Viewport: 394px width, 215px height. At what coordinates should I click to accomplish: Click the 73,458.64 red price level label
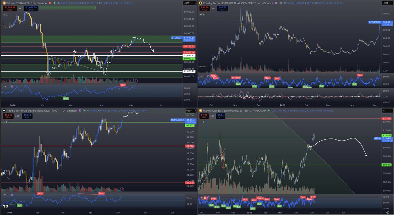tap(189, 52)
